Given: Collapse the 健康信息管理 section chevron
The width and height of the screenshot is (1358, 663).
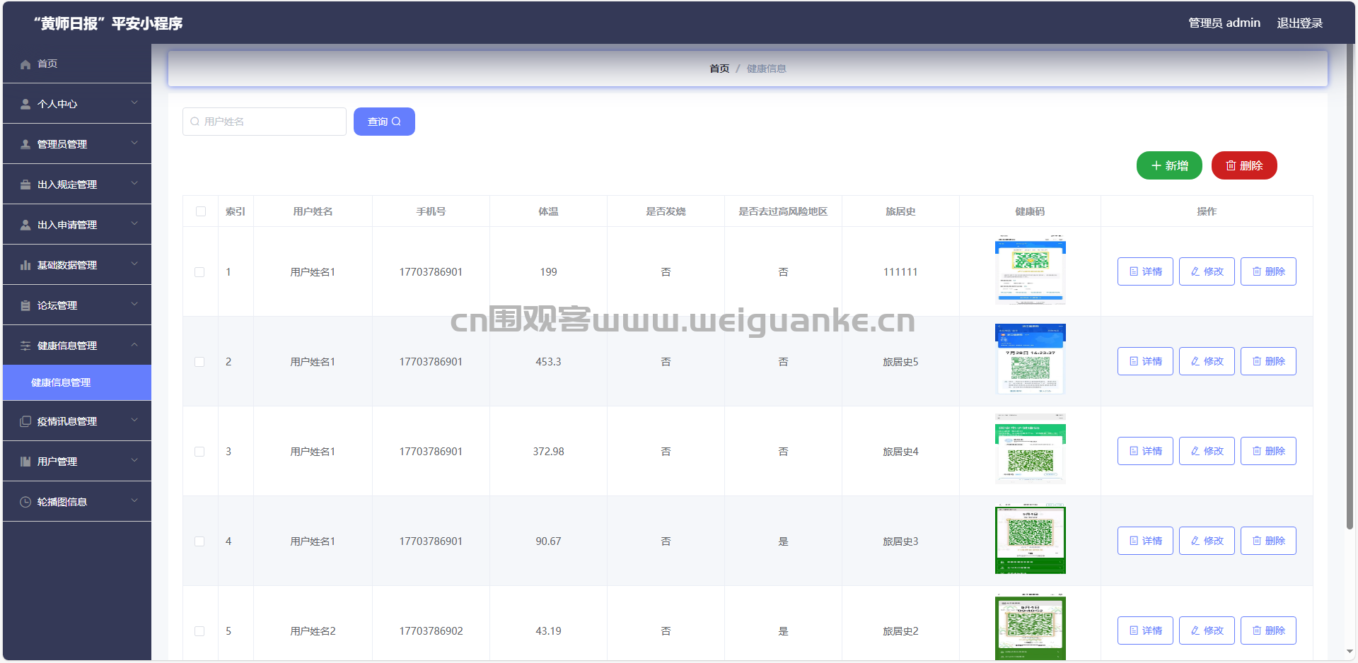Looking at the screenshot, I should [134, 345].
